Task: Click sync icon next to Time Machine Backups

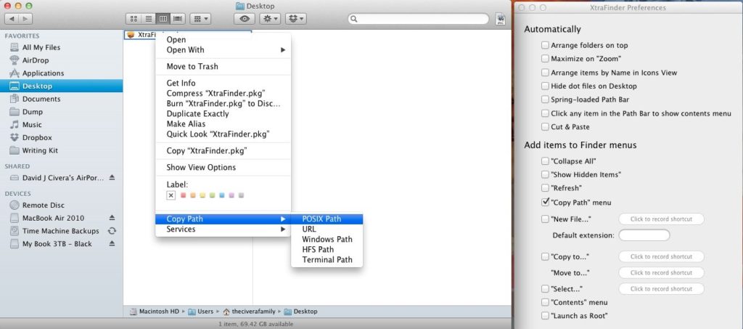Action: [x=112, y=231]
